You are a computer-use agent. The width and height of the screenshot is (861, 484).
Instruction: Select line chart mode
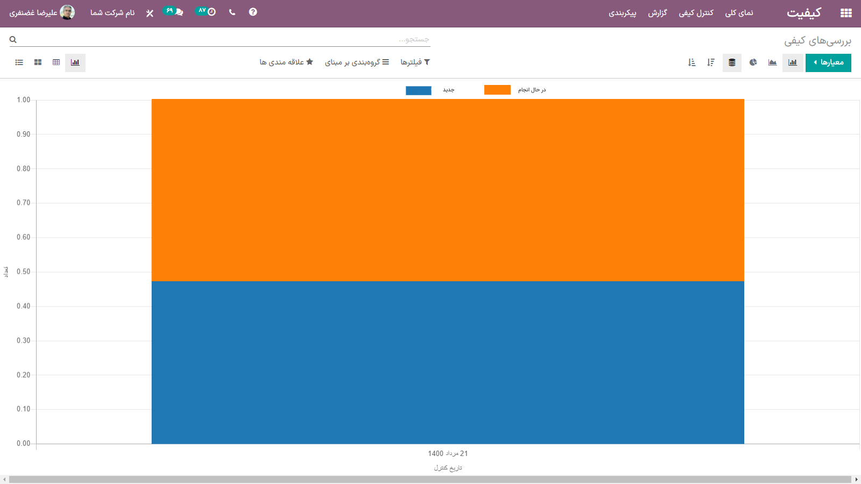tap(772, 62)
